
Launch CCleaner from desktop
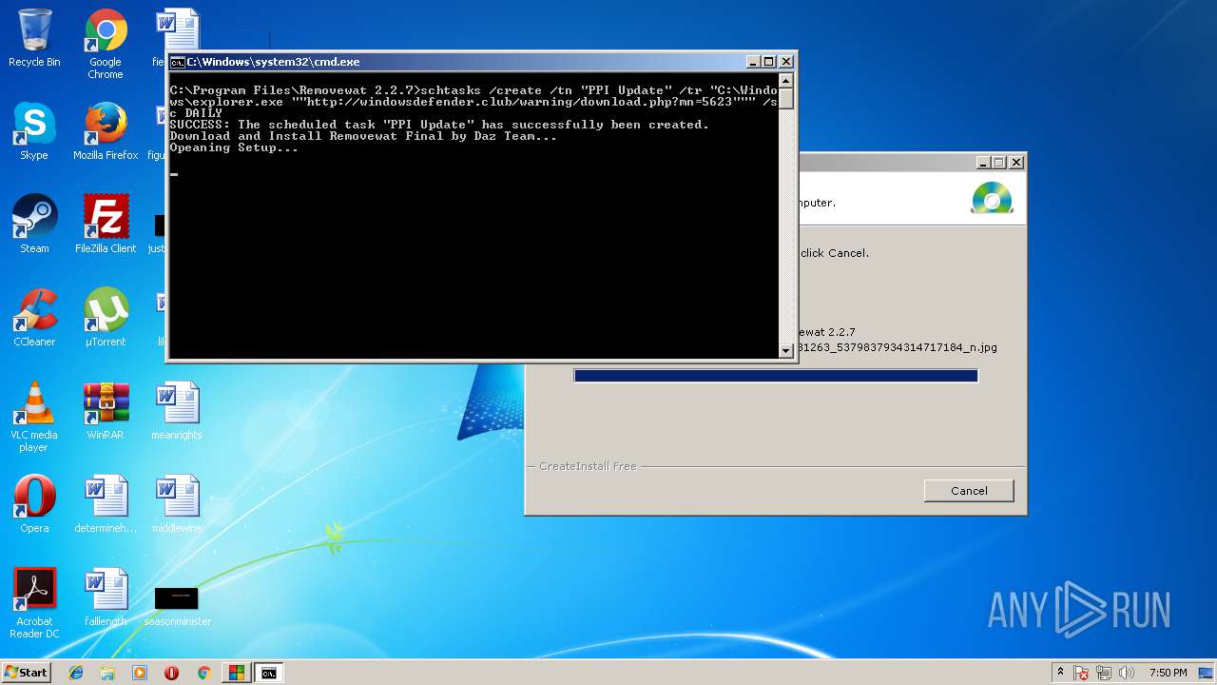point(34,318)
